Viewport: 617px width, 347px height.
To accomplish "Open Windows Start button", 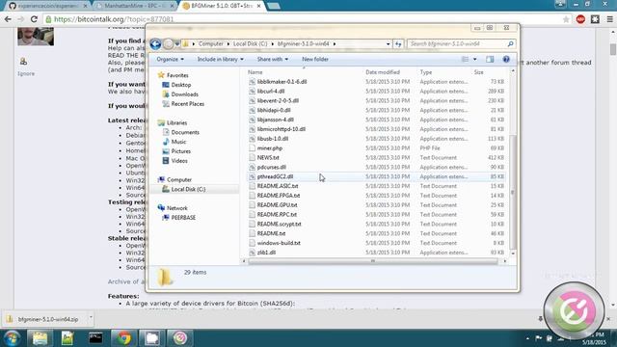I will point(12,338).
